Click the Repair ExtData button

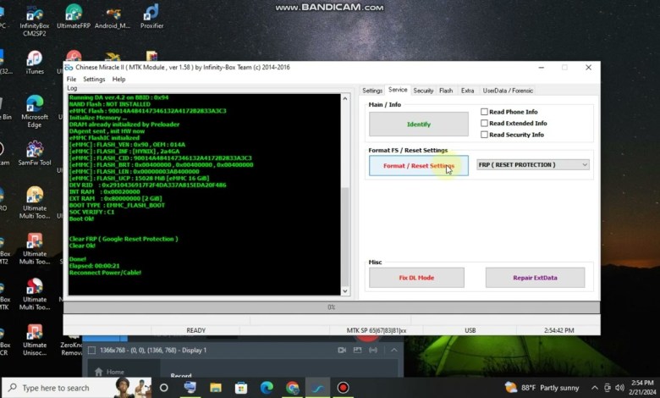tap(535, 278)
